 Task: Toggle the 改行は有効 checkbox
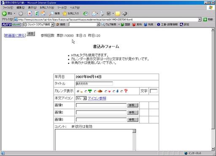[73, 126]
